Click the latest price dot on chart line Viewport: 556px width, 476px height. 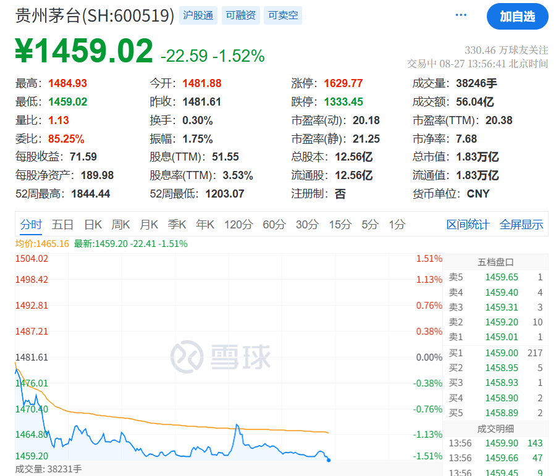coord(329,460)
